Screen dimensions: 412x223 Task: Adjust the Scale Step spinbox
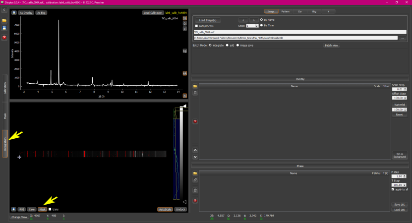pos(400,89)
